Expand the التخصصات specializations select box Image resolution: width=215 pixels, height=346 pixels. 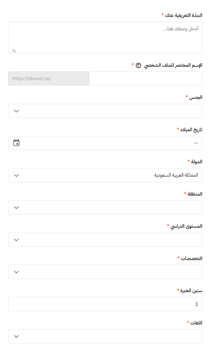click(x=105, y=272)
